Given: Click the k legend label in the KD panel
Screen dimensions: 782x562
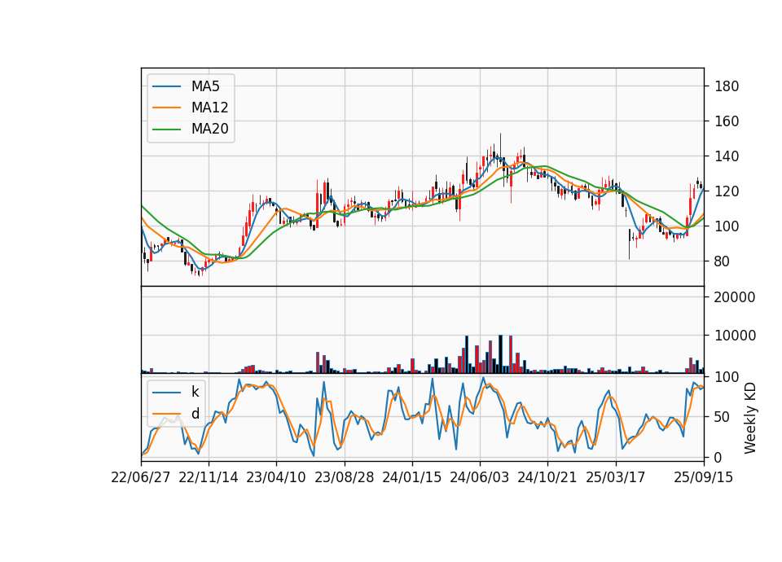Looking at the screenshot, I should coord(195,392).
